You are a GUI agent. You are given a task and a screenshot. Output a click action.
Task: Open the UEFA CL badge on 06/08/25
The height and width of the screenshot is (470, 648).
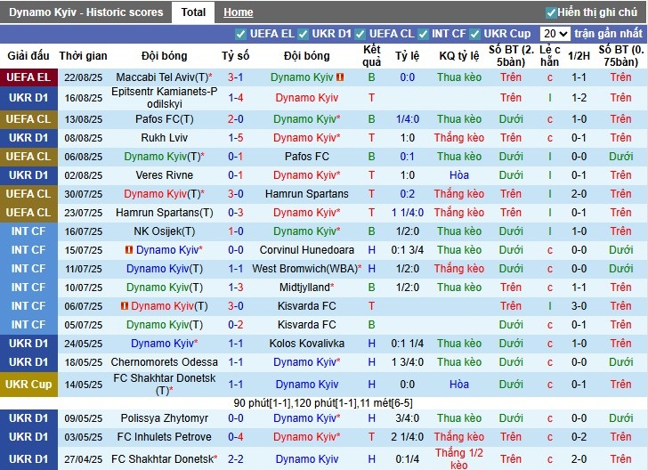28,157
